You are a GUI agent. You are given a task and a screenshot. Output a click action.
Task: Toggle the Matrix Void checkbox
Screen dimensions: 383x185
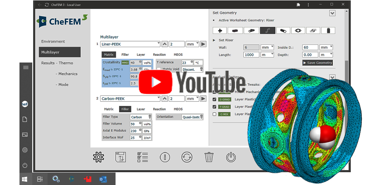point(159,69)
